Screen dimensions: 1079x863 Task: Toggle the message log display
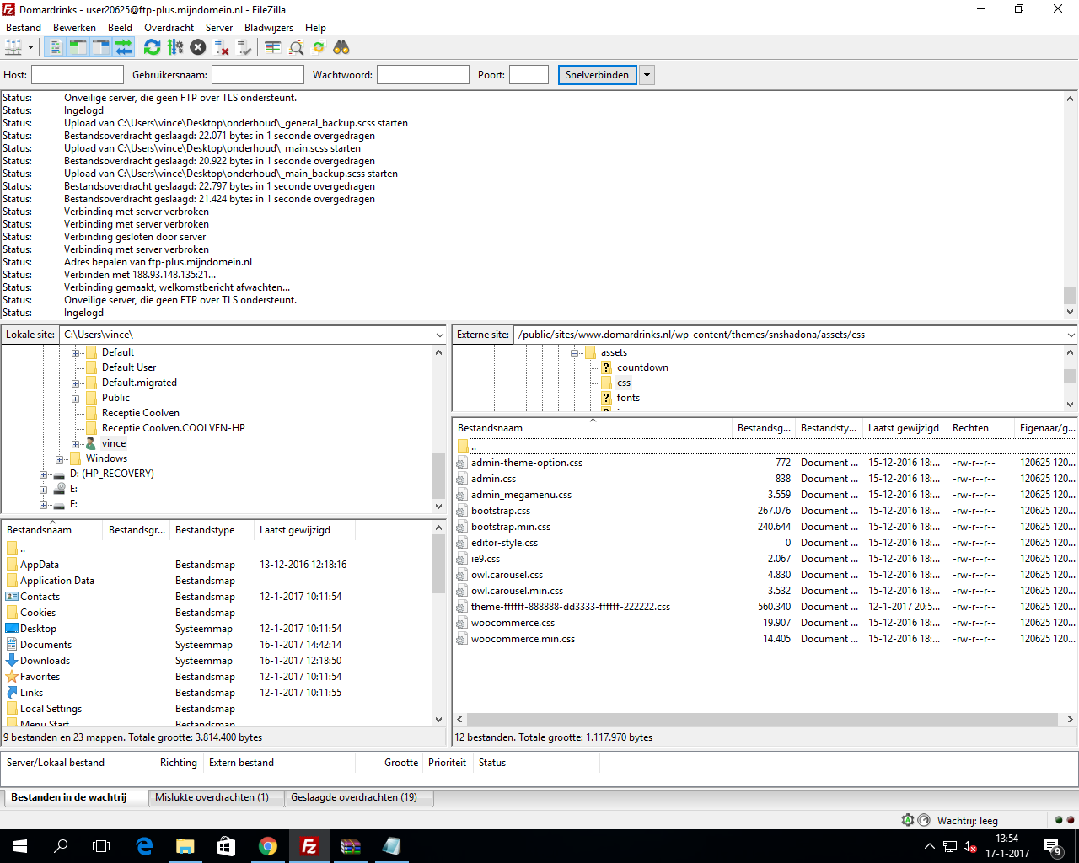56,48
